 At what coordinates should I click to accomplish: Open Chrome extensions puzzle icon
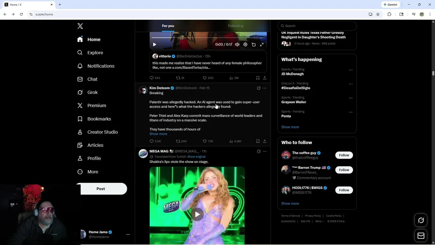point(389,14)
